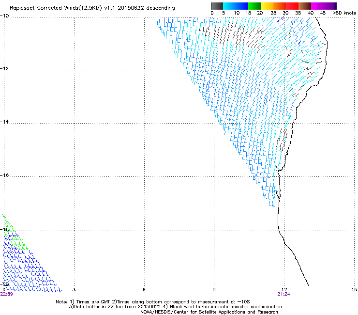Image resolution: width=358 pixels, height=315 pixels.
Task: Click the -16 latitude axis label
Action: tap(4, 175)
